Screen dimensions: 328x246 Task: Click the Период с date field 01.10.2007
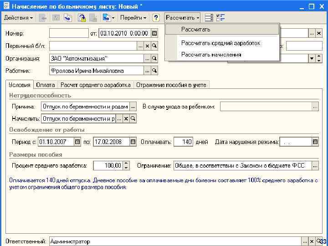point(56,142)
